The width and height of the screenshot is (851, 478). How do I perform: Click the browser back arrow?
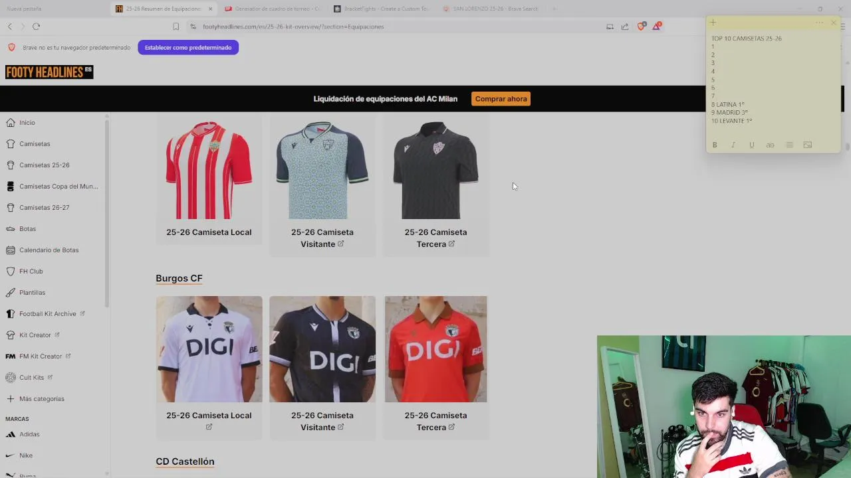[x=10, y=27]
